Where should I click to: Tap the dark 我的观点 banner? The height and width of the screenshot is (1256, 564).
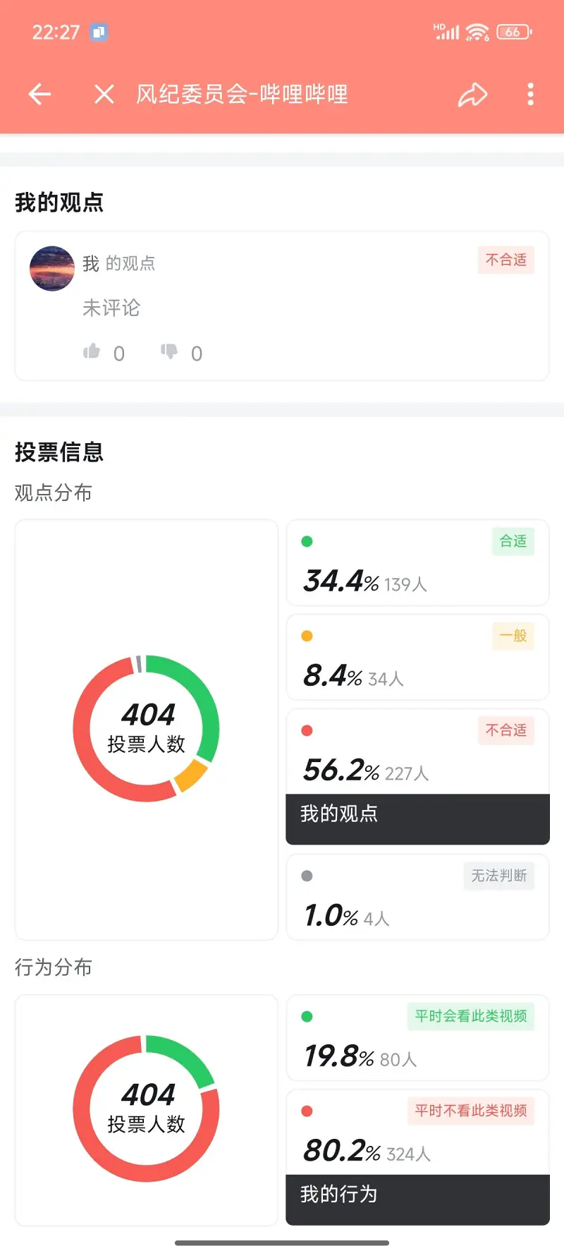click(x=417, y=819)
